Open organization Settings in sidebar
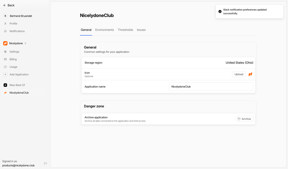This screenshot has width=288, height=169. 14,52
